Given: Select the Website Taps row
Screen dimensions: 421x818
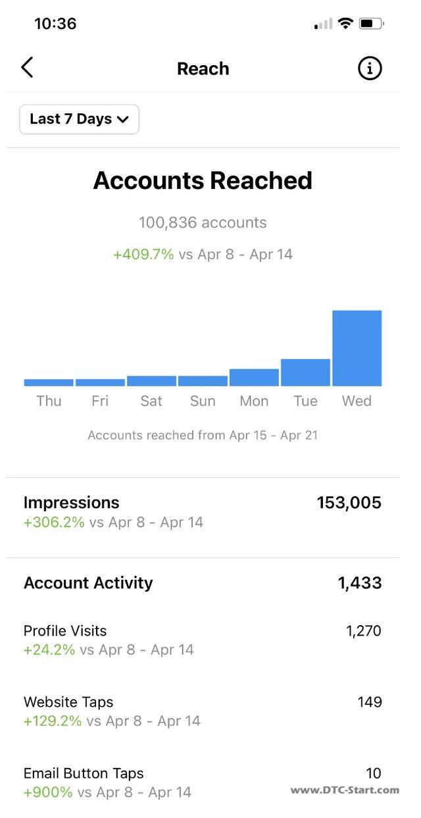Looking at the screenshot, I should coord(203,711).
